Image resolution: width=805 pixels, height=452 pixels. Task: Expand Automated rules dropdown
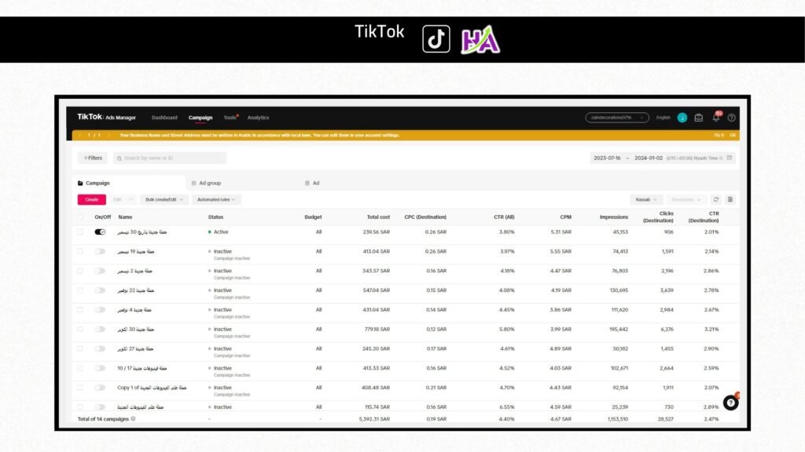216,199
